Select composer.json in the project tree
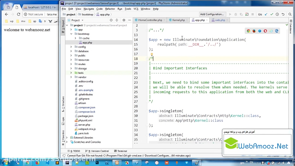 coord(87,107)
